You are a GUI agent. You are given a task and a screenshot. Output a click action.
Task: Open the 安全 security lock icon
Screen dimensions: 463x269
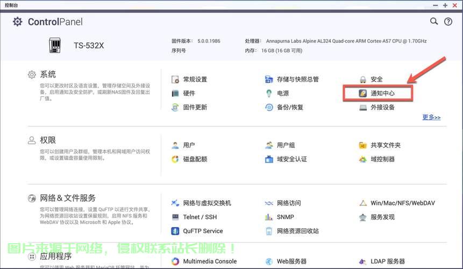pos(363,80)
